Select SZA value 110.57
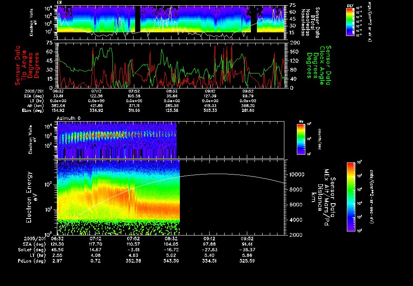This screenshot has height=286, width=413. (133, 244)
